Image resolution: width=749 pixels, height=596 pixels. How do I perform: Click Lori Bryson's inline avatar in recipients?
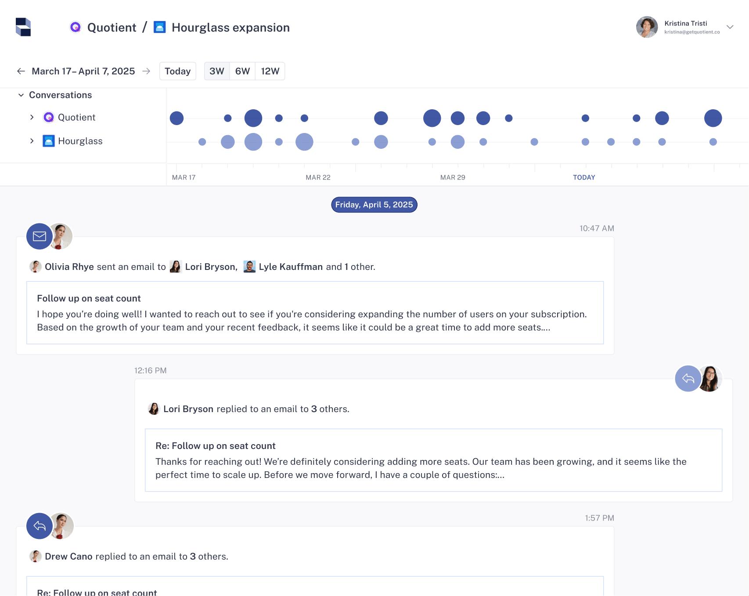(x=176, y=266)
